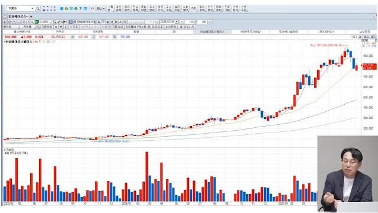Select monthly 월 chart period
Viewport: 378px width, 213px height.
click(107, 22)
